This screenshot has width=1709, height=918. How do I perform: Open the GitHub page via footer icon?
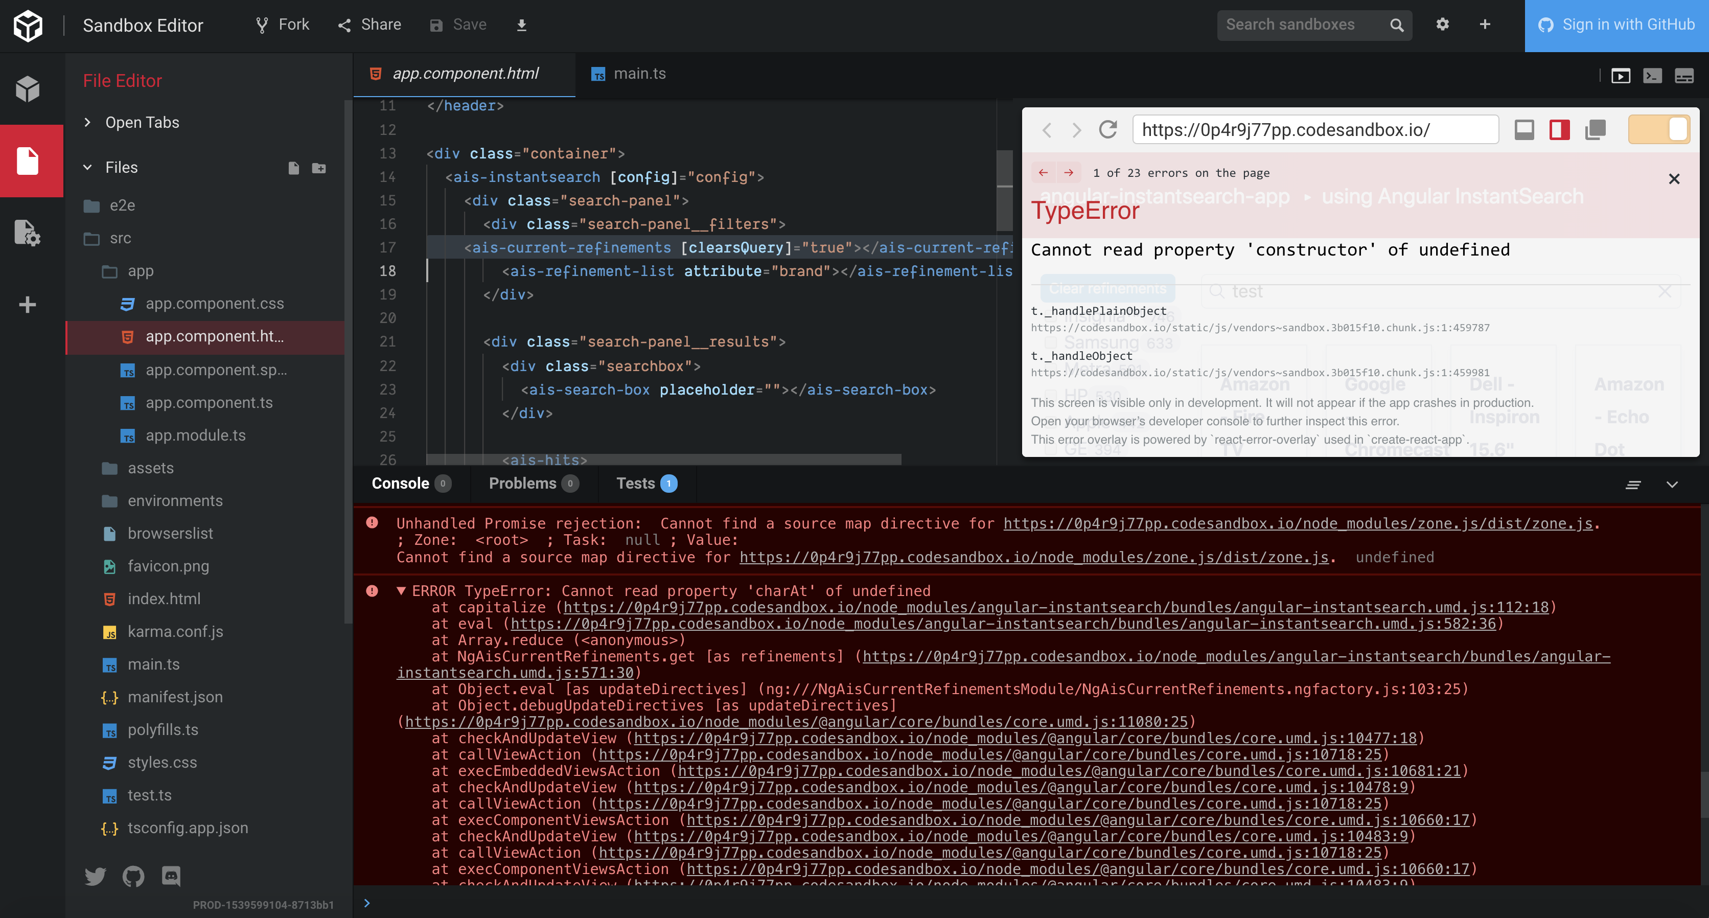[133, 876]
